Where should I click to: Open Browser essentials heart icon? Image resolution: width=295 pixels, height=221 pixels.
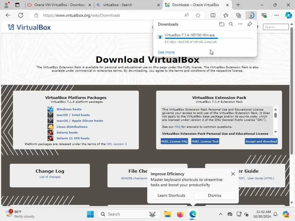point(264,15)
